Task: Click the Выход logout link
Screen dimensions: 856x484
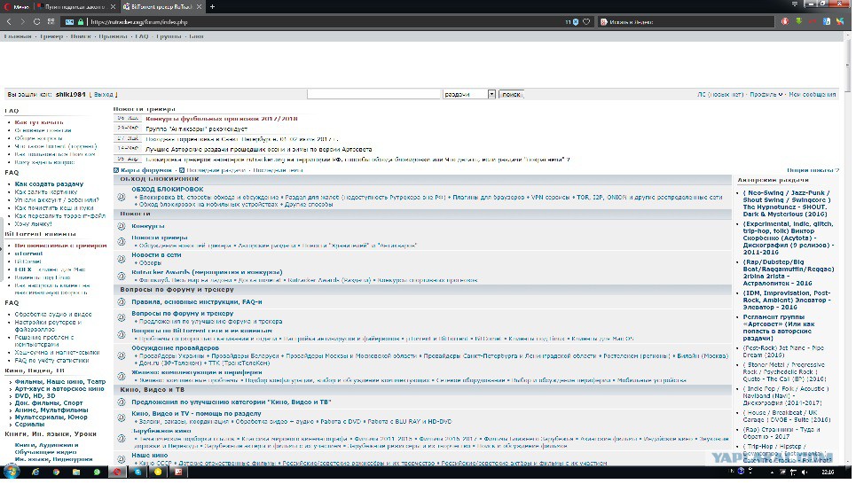Action: point(103,94)
